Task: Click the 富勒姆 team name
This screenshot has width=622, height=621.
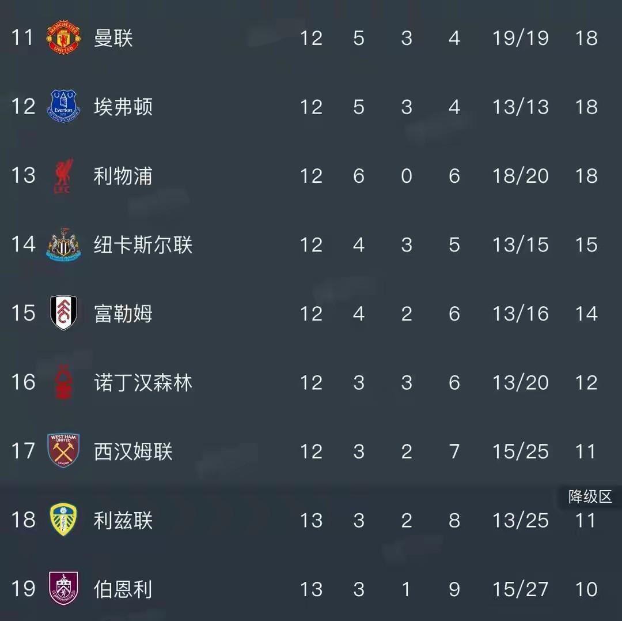Action: coord(123,313)
